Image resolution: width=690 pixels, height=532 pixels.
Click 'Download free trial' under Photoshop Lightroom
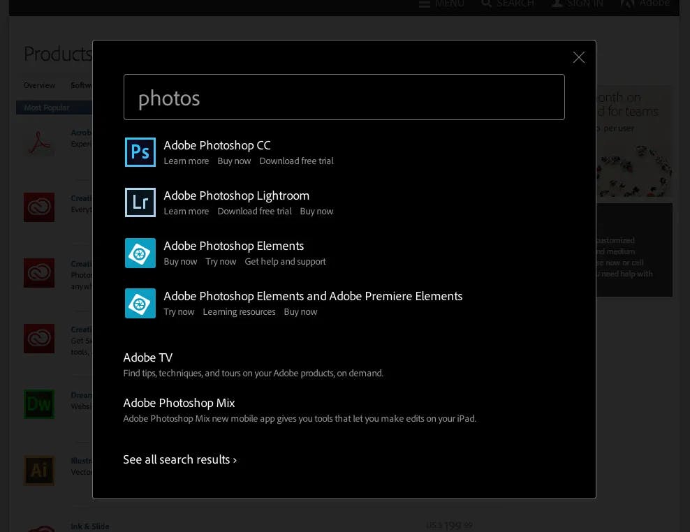[254, 212]
